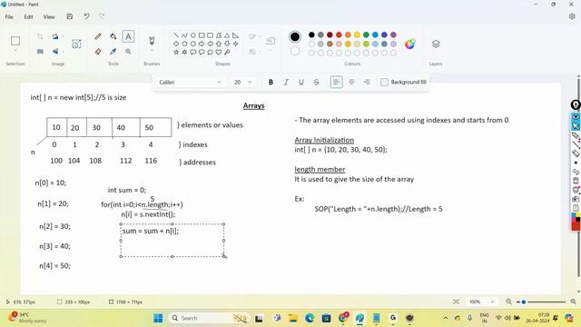Click the vertical canvas scrollbar
Image resolution: width=581 pixels, height=327 pixels.
pyautogui.click(x=578, y=178)
